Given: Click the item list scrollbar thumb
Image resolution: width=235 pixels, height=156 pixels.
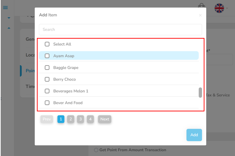Looking at the screenshot, I should point(200,93).
